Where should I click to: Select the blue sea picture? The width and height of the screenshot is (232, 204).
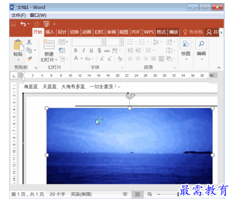click(130, 146)
